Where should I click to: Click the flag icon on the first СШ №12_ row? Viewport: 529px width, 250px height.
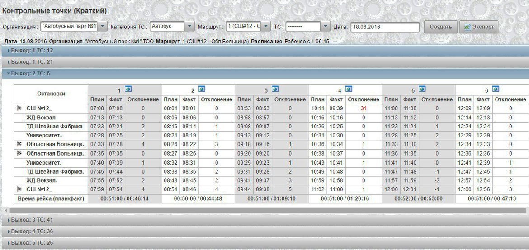(x=19, y=108)
